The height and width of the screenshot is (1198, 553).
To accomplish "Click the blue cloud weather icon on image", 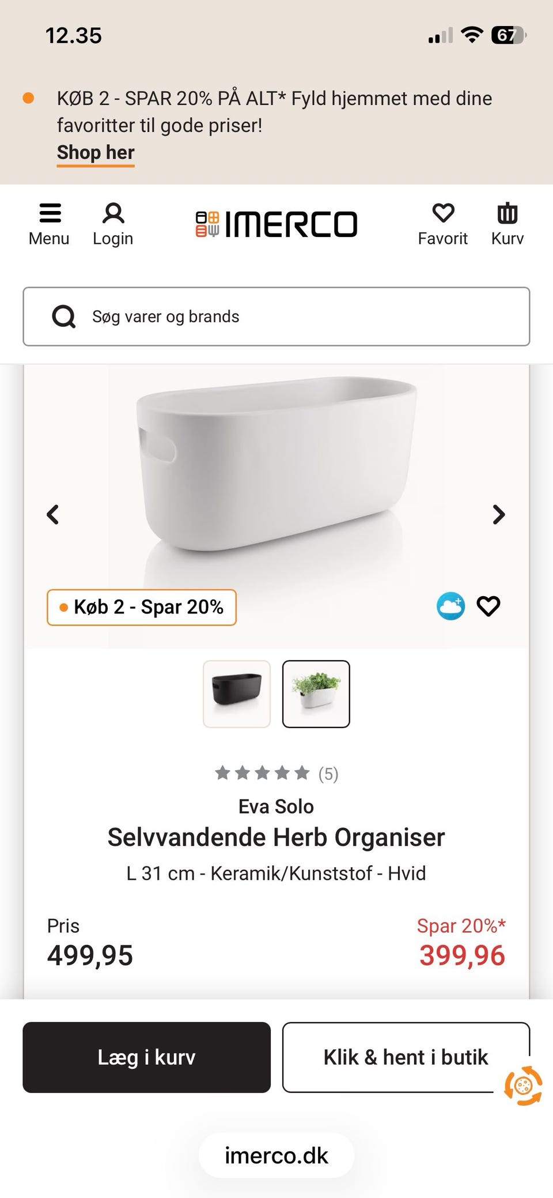I will coord(452,606).
